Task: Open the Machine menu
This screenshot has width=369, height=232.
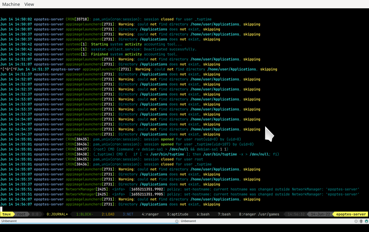Action: [11, 4]
